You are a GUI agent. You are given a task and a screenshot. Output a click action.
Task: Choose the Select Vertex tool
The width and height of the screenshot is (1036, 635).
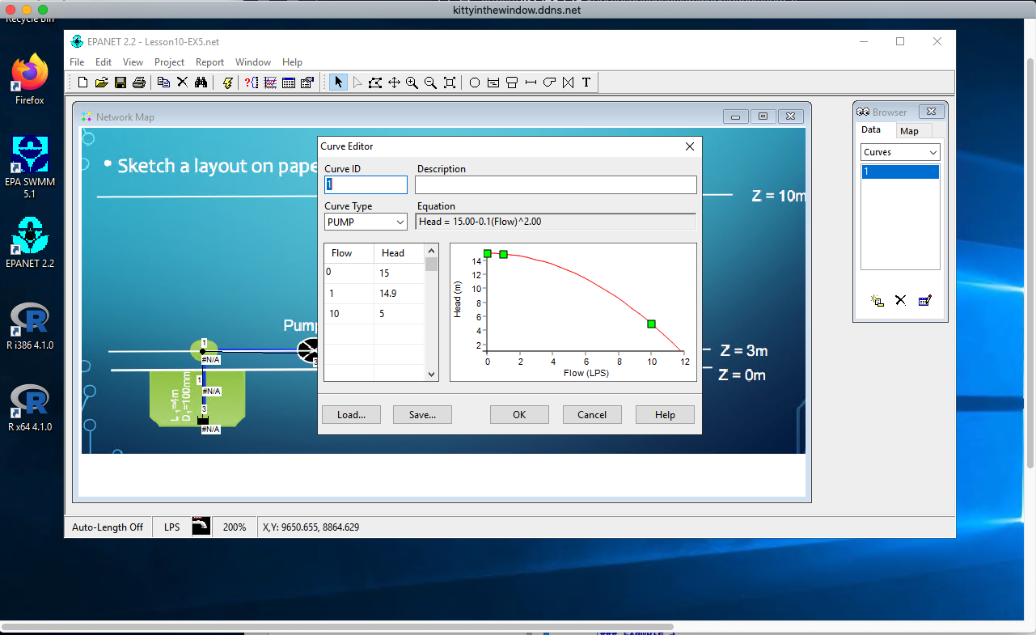(x=357, y=83)
